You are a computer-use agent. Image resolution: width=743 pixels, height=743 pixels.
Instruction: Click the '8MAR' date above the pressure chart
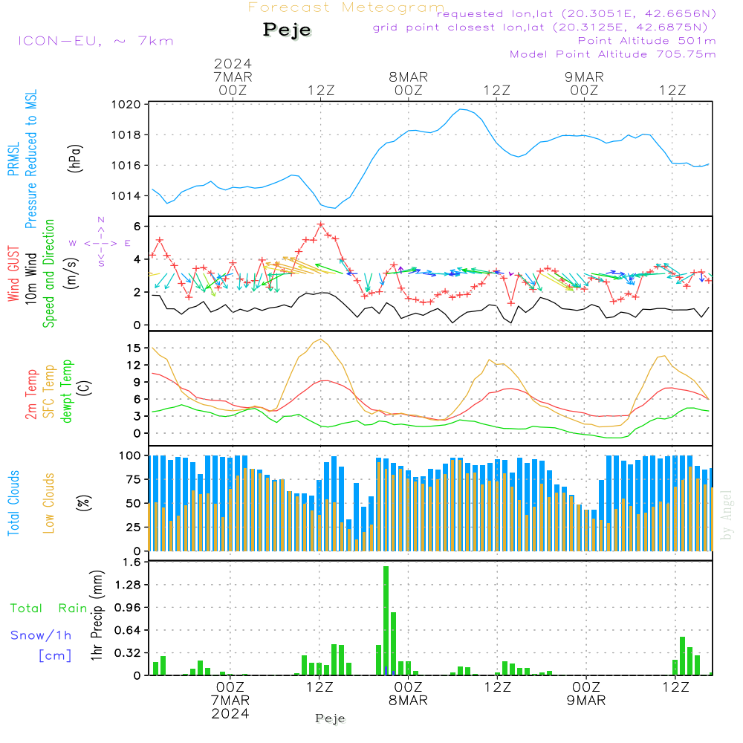pos(409,77)
